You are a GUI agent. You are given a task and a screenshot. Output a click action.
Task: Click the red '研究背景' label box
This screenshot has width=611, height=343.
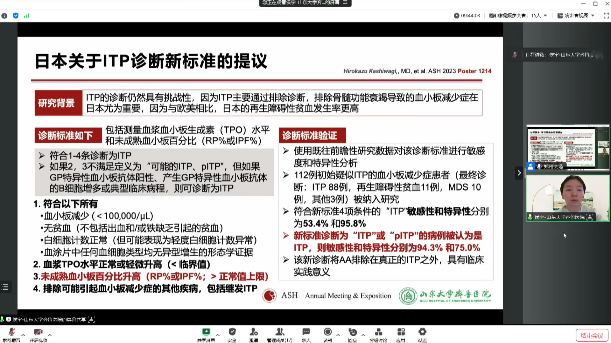click(x=58, y=103)
